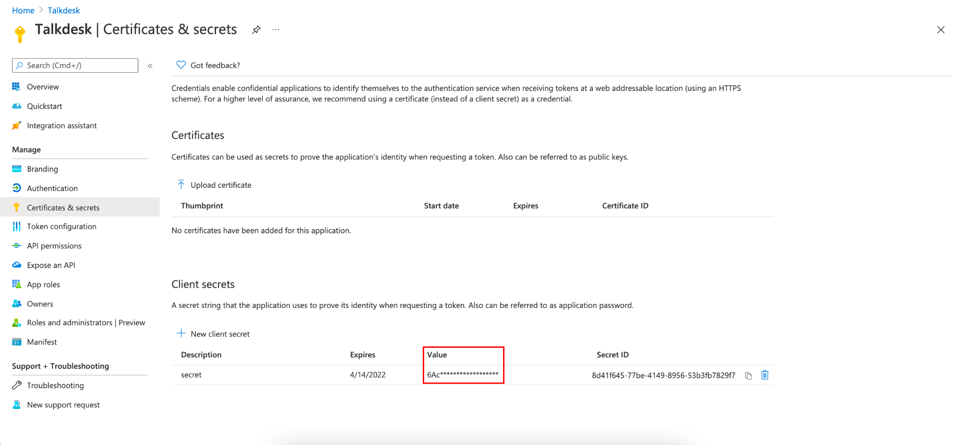Viewport: 962px width, 445px height.
Task: Click the Token configuration bars icon
Action: (x=16, y=226)
